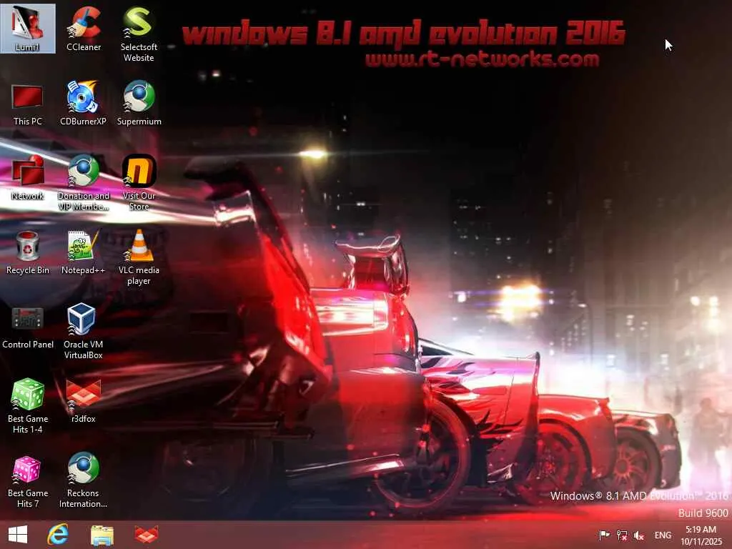Open the clock showing 5:19 AM

(x=701, y=535)
